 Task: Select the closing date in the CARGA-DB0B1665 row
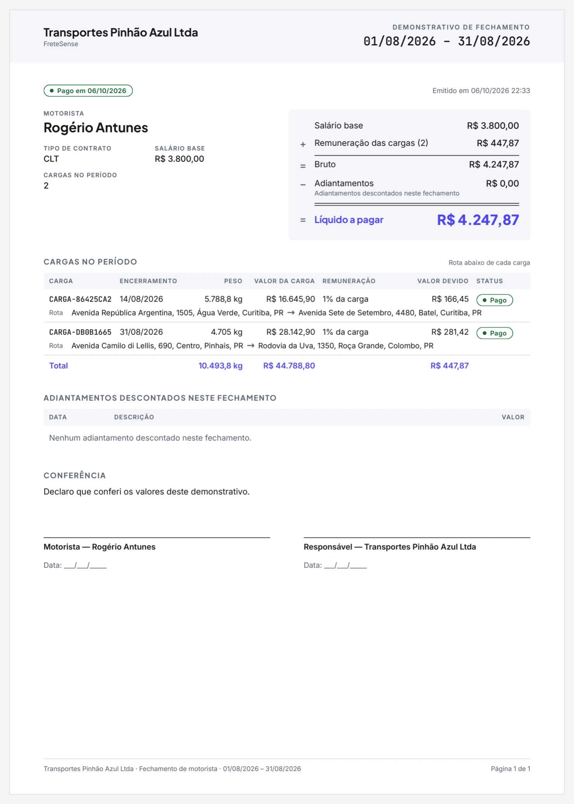[x=141, y=332]
